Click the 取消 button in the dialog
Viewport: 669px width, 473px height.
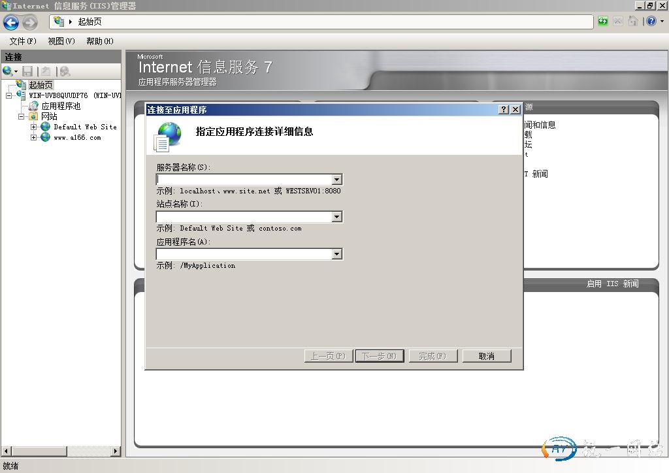486,356
